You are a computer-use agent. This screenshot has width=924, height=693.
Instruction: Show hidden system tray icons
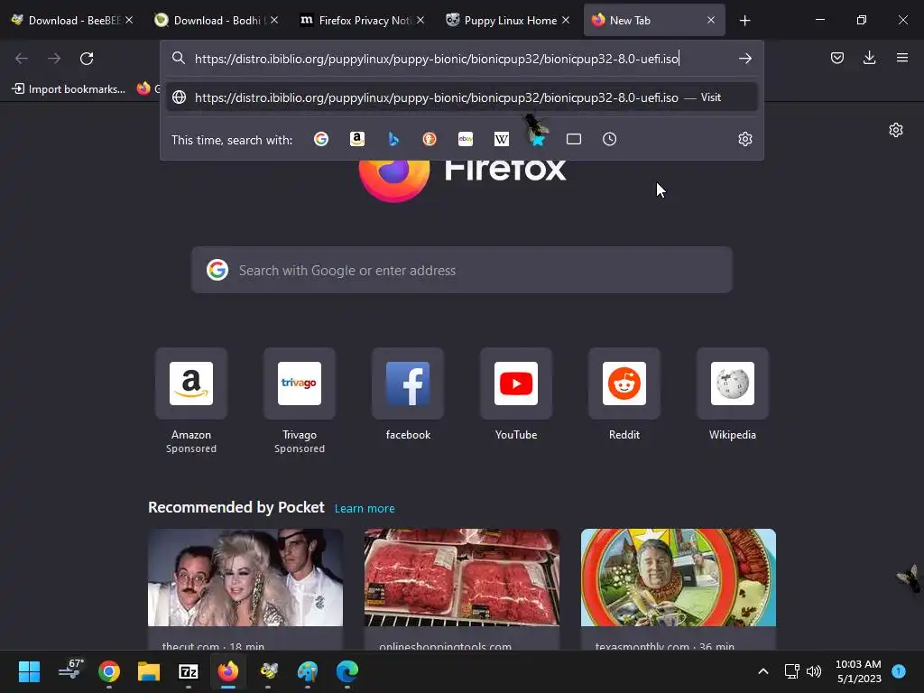[x=763, y=671]
